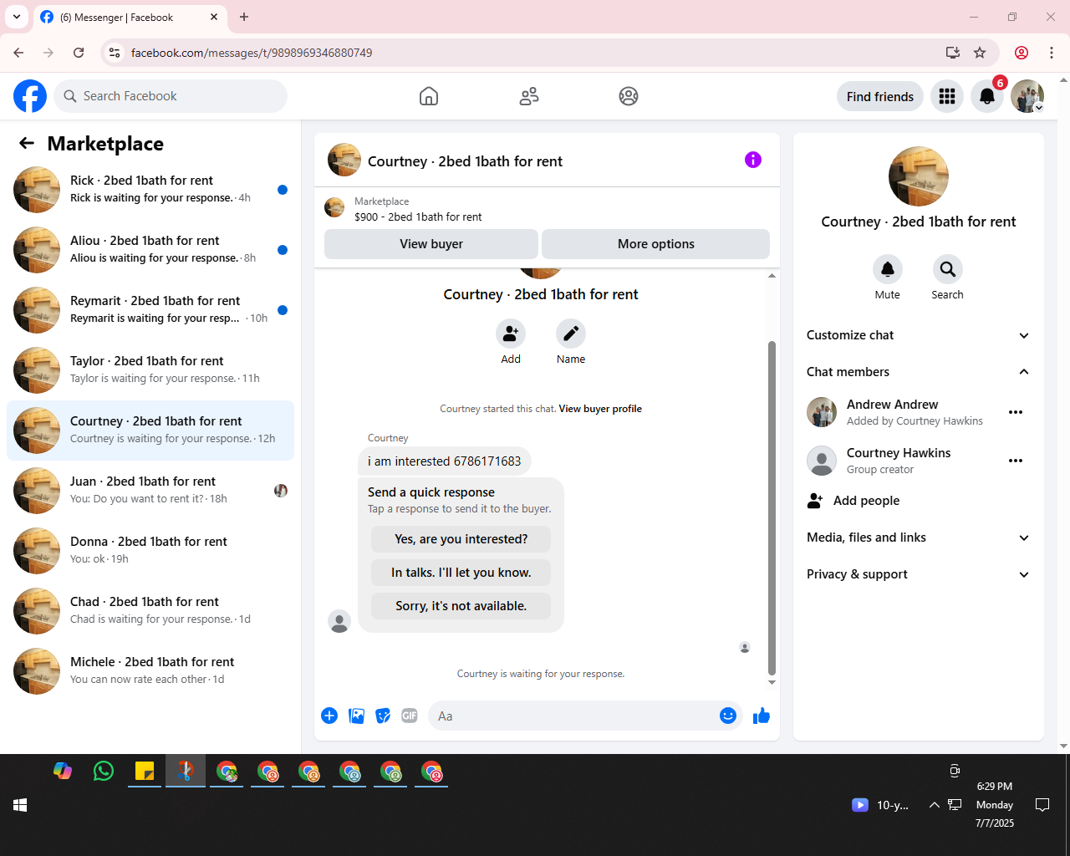Open the Groups icon in top navigation
The image size is (1070, 856).
tap(629, 96)
